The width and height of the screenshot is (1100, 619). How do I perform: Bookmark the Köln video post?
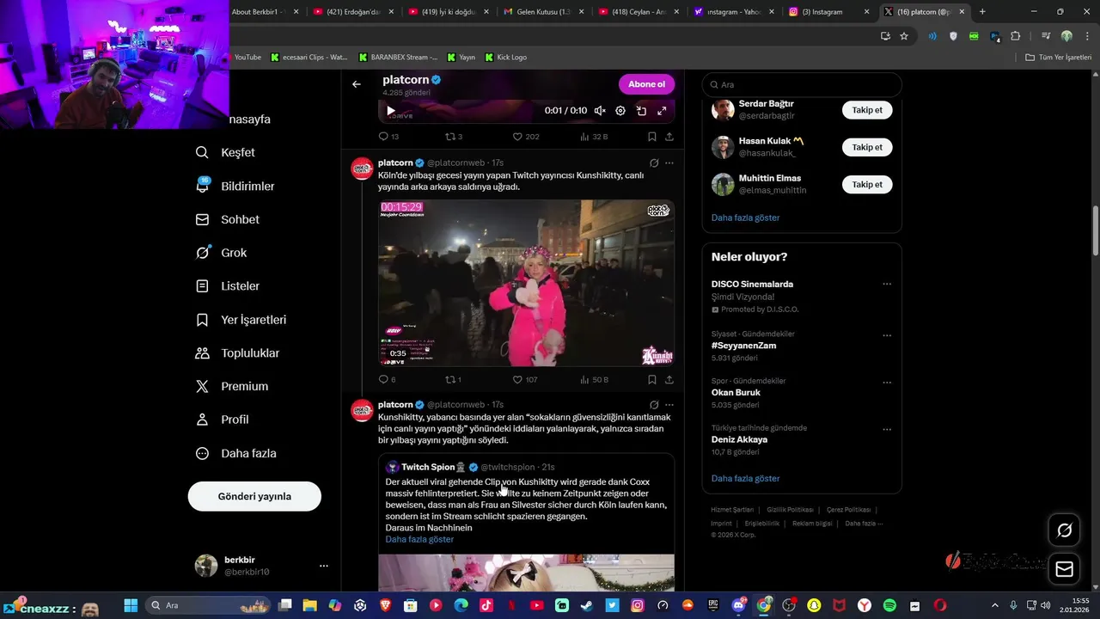click(x=652, y=379)
